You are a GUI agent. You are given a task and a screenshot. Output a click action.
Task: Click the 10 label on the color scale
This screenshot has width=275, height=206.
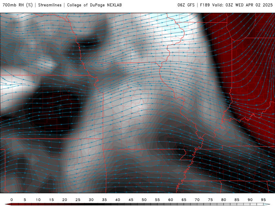click(x=38, y=200)
